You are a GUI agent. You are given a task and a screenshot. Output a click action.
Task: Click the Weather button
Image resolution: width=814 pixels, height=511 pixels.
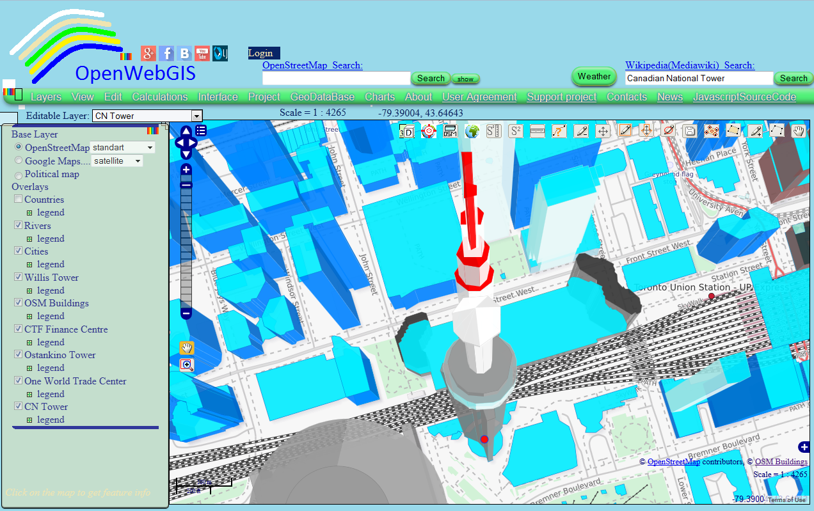coord(593,76)
